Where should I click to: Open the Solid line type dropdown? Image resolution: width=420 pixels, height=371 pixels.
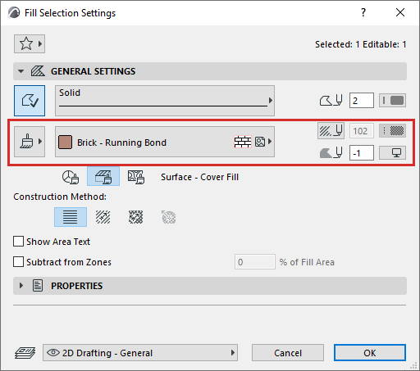click(165, 101)
